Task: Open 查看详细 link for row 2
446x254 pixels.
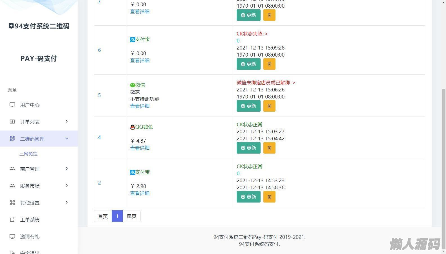Action: [140, 193]
